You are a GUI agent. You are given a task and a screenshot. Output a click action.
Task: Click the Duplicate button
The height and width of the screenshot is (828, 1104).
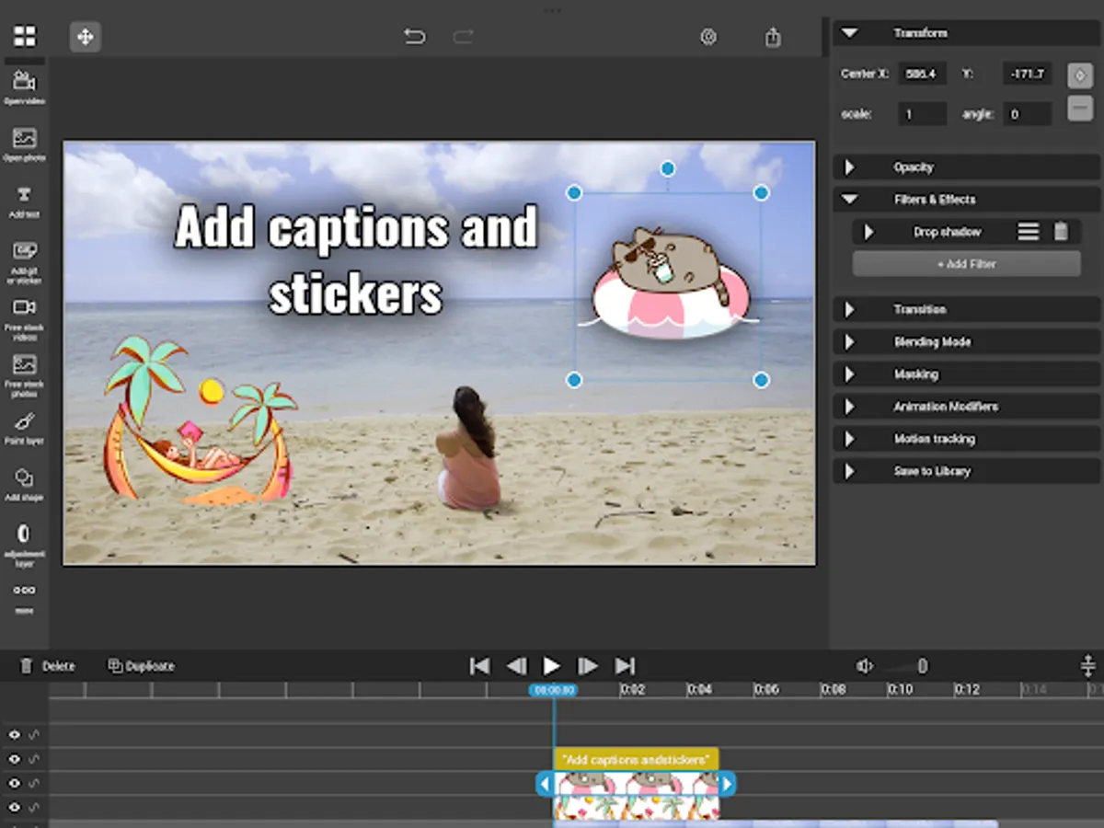pyautogui.click(x=141, y=666)
